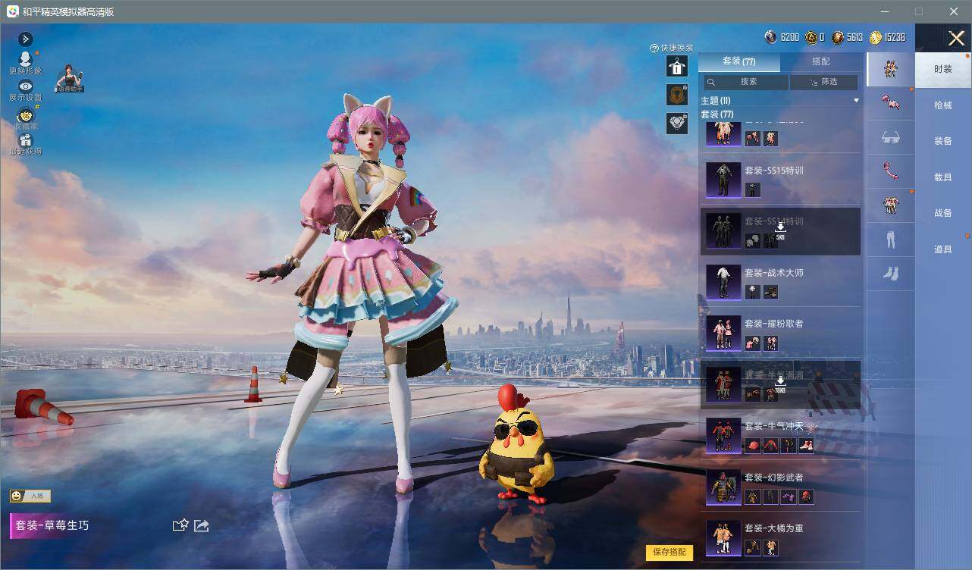Select the hanger quick outfit slot

(676, 67)
